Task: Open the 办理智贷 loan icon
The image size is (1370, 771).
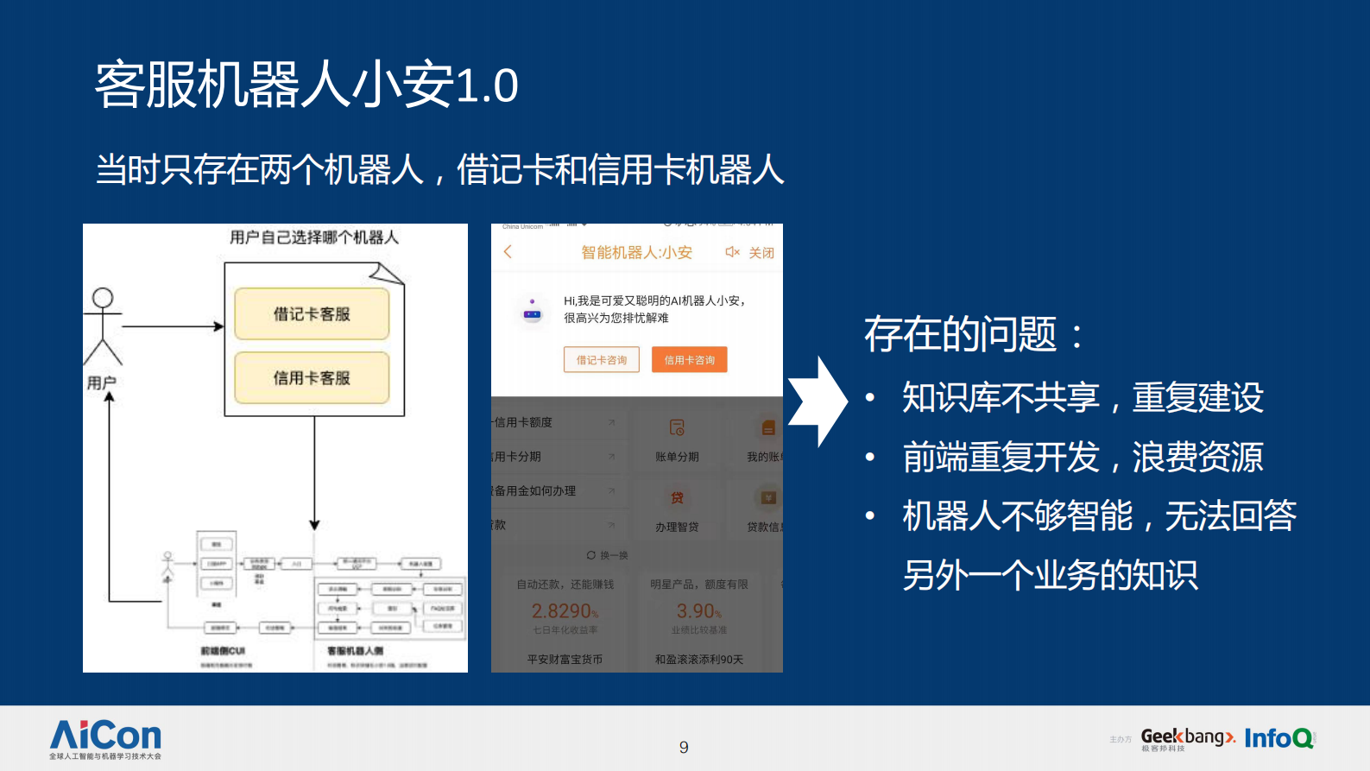Action: pos(677,497)
